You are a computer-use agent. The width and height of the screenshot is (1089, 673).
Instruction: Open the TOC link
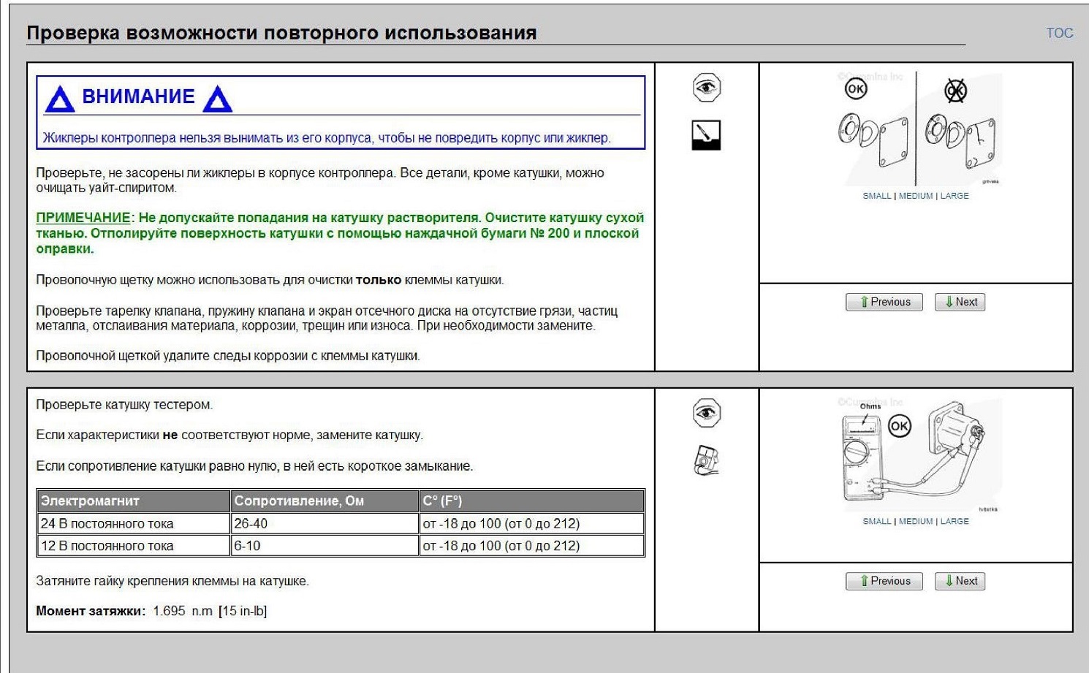click(x=1060, y=33)
